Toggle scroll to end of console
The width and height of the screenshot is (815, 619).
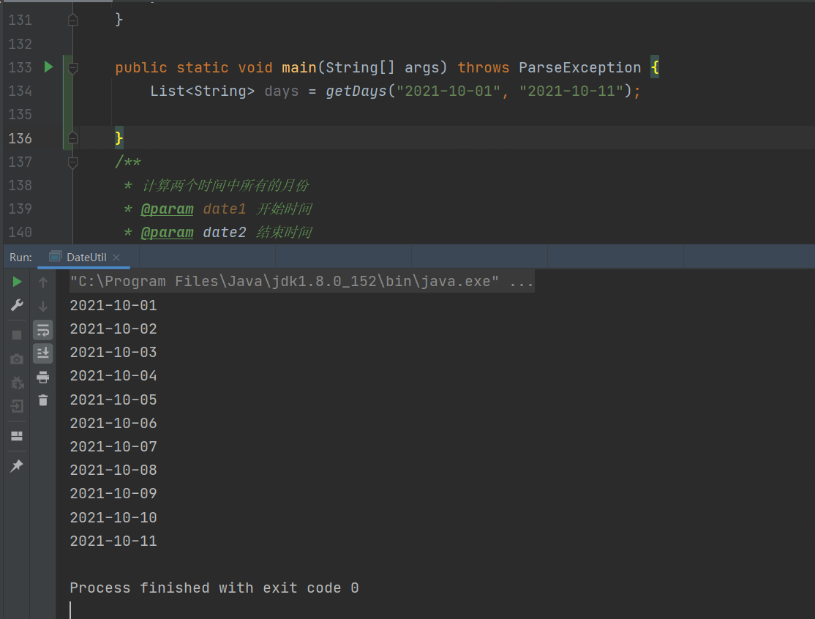tap(43, 353)
